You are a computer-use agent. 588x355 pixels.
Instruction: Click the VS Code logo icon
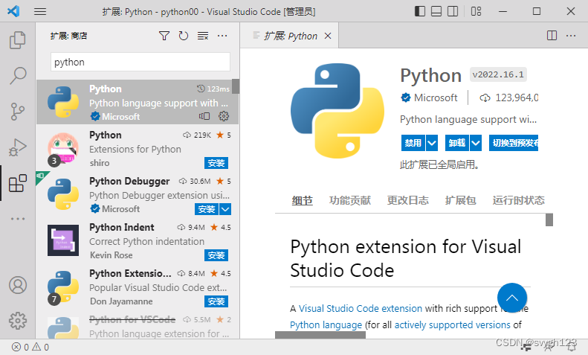click(x=13, y=11)
